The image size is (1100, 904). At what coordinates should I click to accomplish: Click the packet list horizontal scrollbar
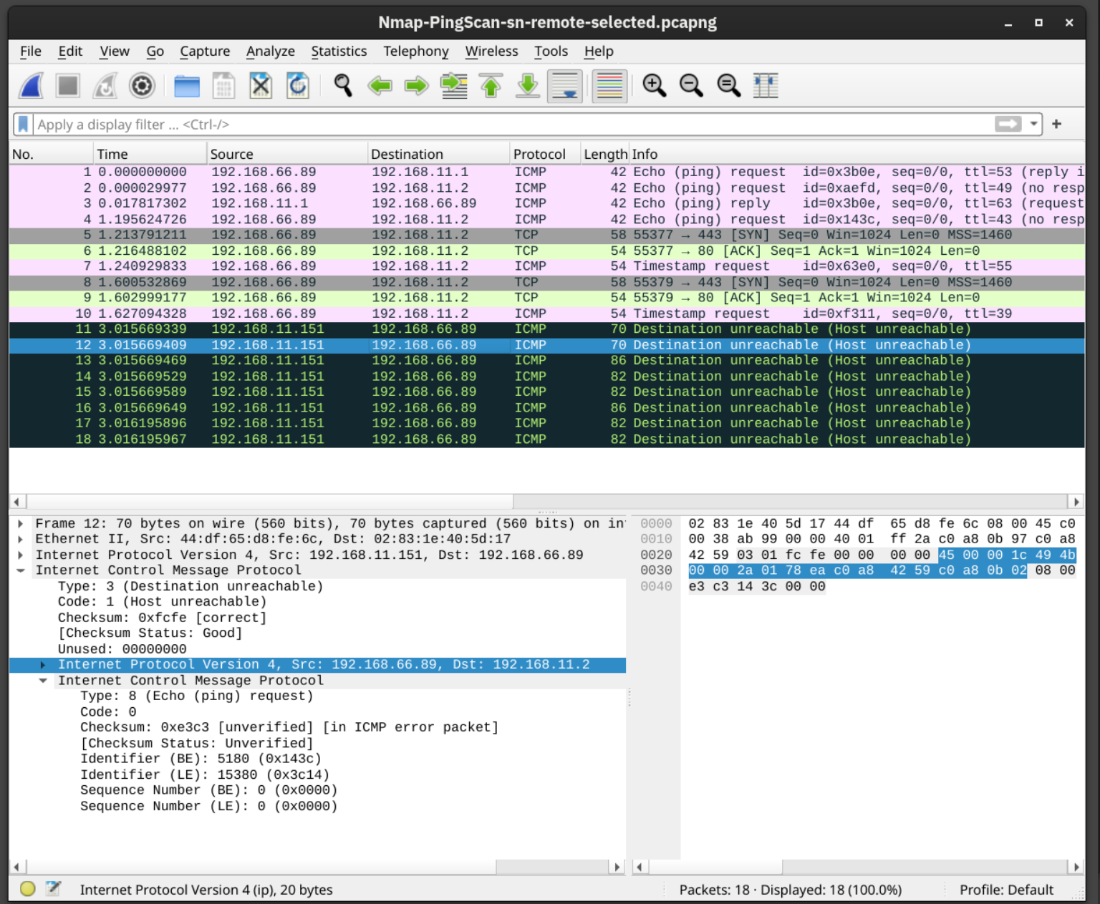tap(269, 502)
